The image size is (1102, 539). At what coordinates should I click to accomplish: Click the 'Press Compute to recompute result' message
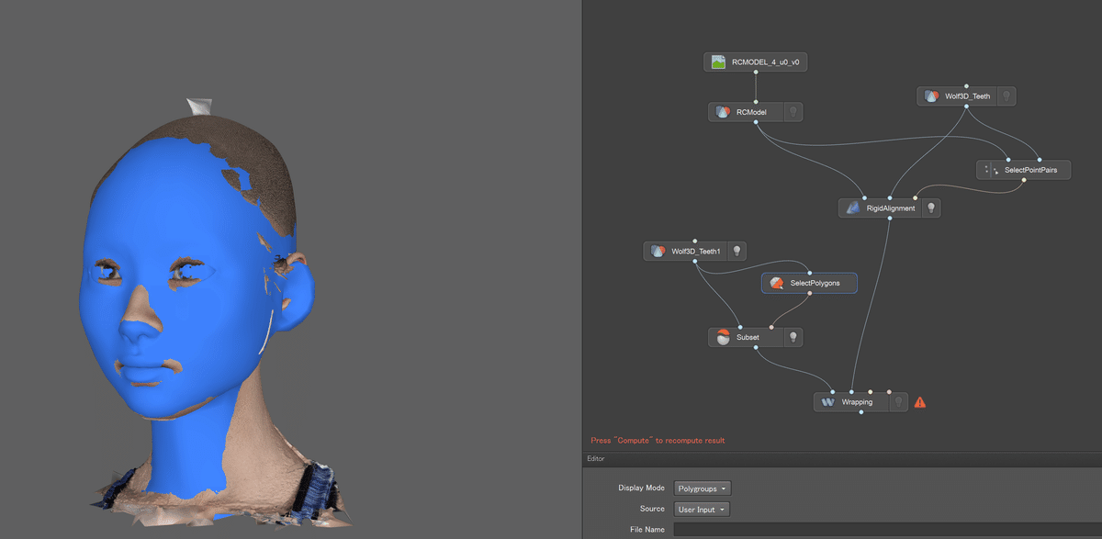click(x=658, y=441)
